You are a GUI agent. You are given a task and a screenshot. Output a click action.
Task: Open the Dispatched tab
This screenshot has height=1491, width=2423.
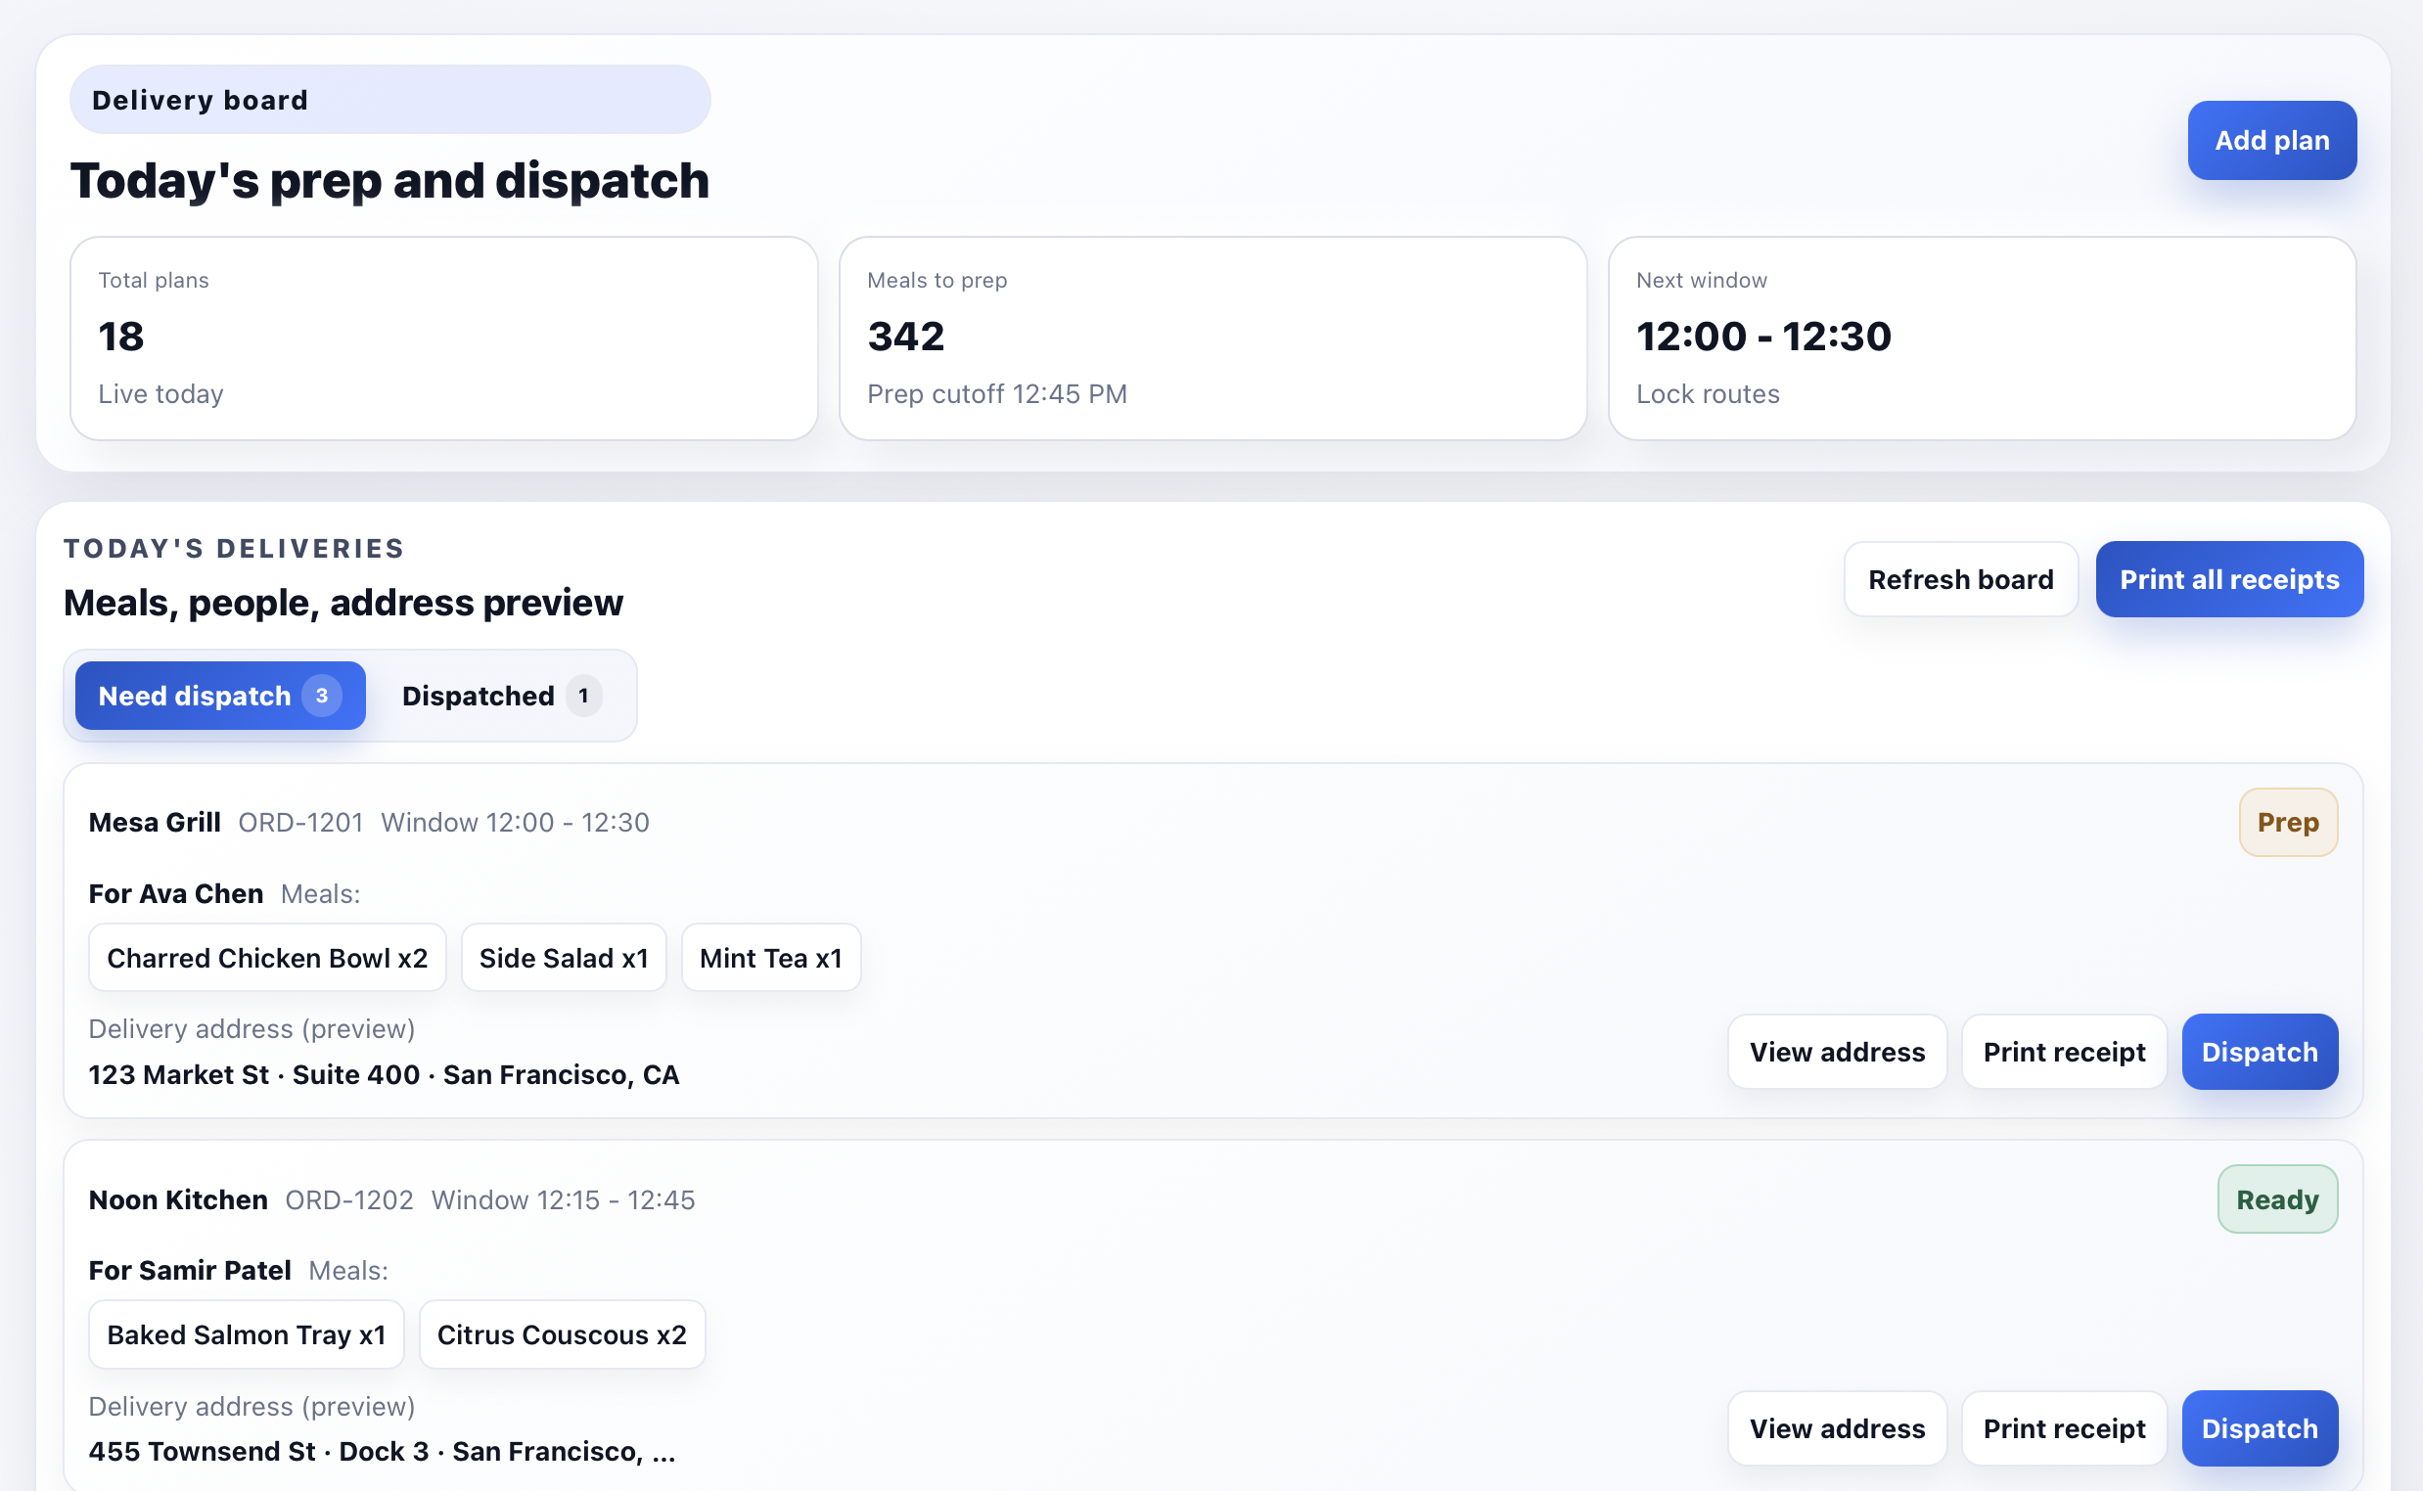[500, 696]
